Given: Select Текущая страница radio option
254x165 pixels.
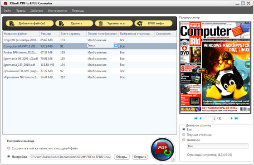Looking at the screenshot, I should tap(184, 135).
